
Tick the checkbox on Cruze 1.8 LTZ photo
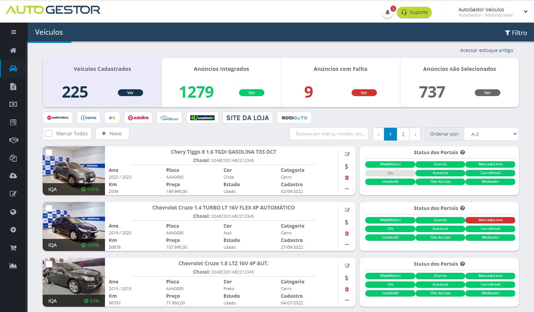49,264
